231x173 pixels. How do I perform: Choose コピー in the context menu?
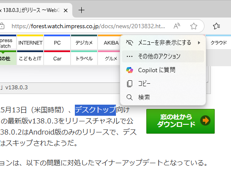point(163,84)
